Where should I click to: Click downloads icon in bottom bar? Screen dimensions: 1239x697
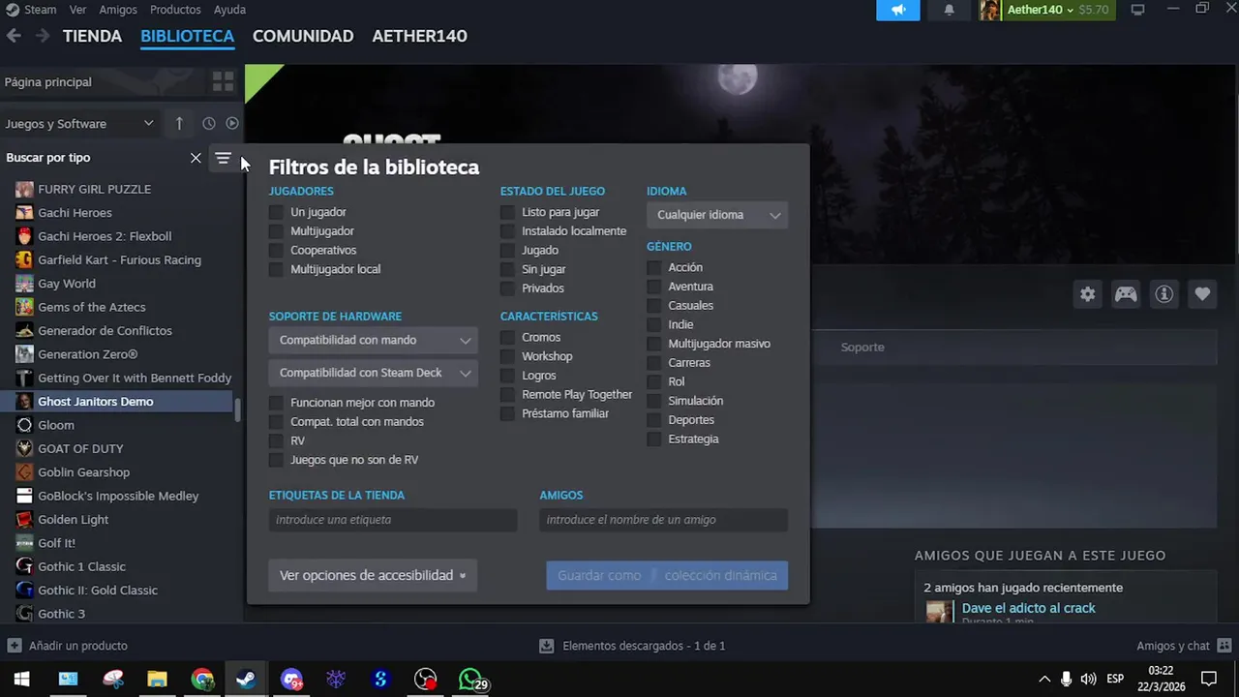click(547, 646)
